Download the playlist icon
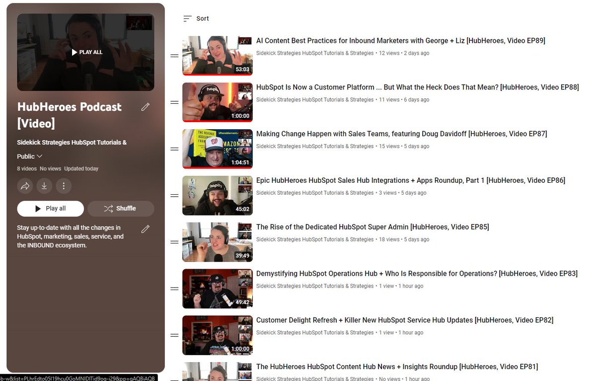 point(44,186)
